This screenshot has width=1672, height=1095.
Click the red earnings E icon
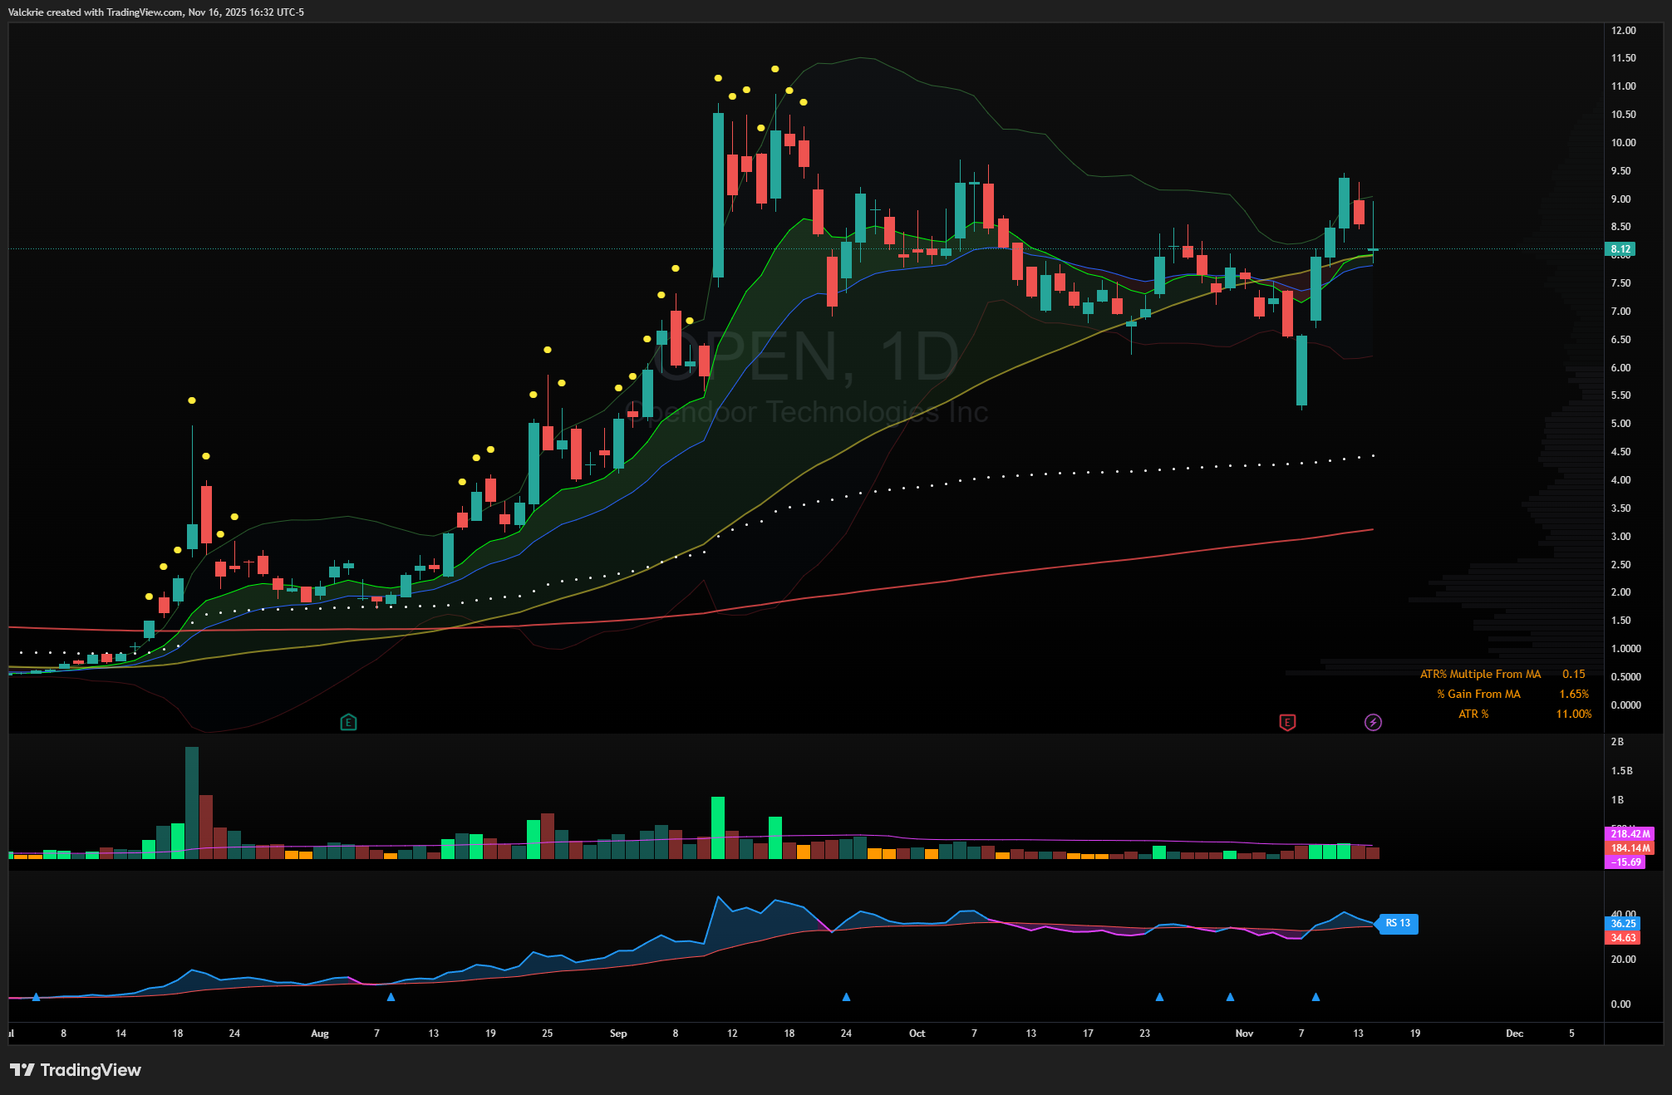tap(1287, 723)
